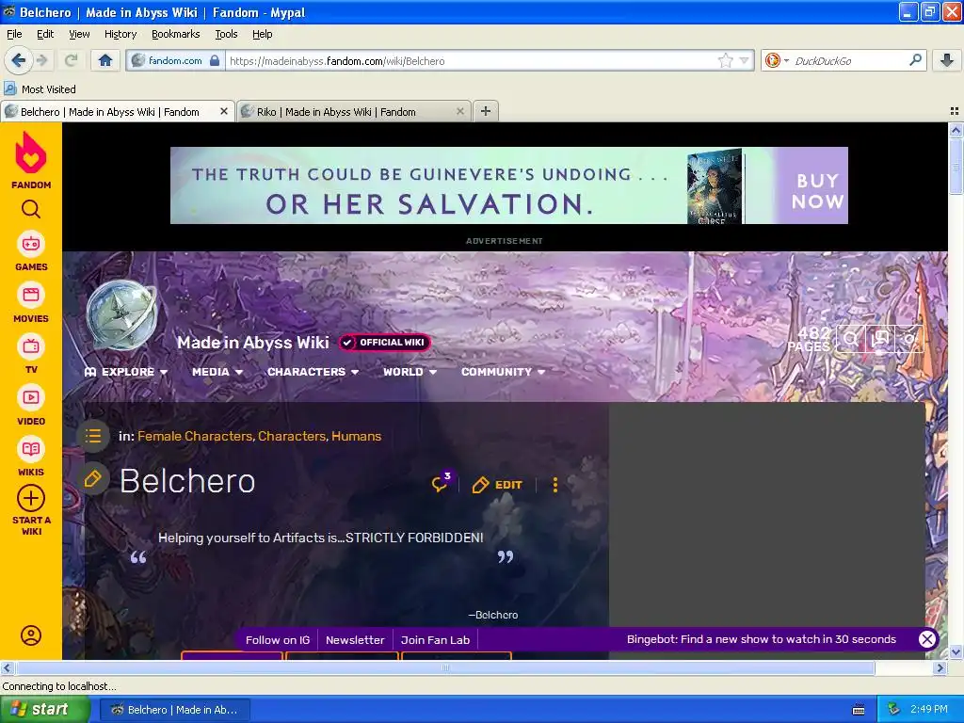
Task: Close the Belchero tab
Action: pos(224,111)
